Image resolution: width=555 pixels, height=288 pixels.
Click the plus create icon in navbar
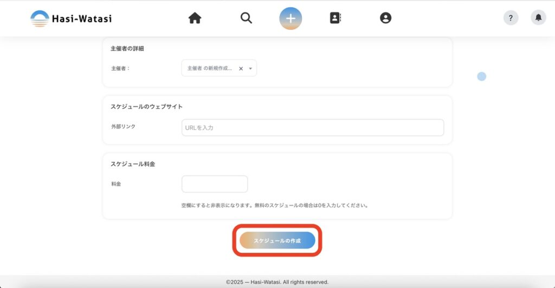291,18
